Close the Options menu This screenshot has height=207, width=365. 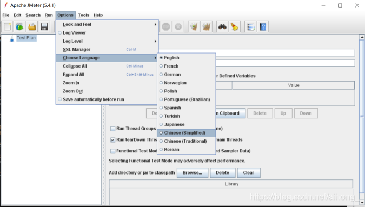[65, 15]
